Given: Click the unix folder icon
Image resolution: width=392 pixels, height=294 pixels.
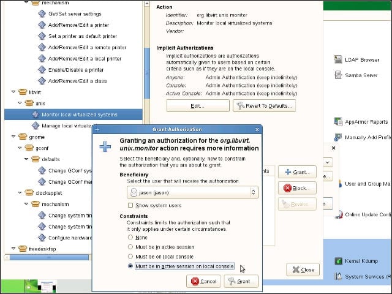Looking at the screenshot, I should coord(29,103).
